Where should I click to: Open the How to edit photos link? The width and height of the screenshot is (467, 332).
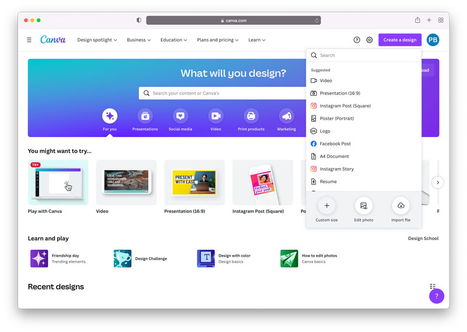(319, 256)
